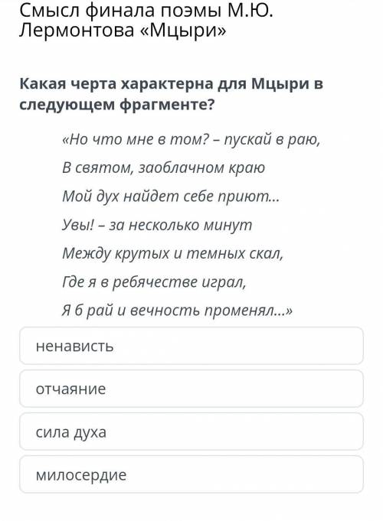Image resolution: width=383 pixels, height=521 pixels.
Task: Click poem line «Мой дух найдет себе приют...»
Action: [x=171, y=197]
